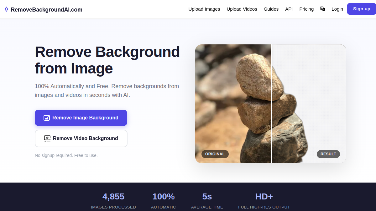
Task: Click 'No signup required. Free to use.' text
Action: click(66, 155)
